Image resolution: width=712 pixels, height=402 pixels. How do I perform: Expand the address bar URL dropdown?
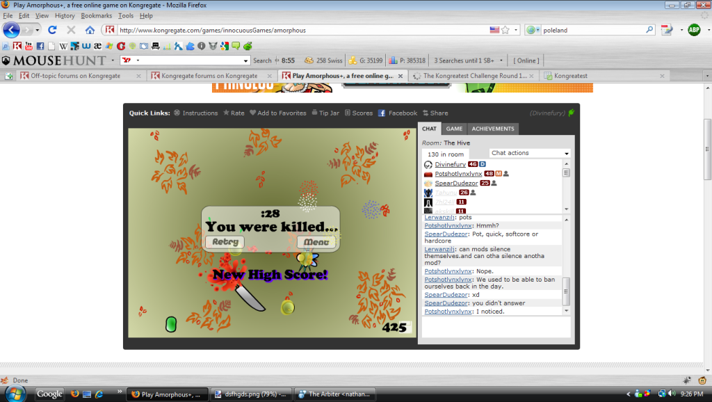tap(516, 30)
